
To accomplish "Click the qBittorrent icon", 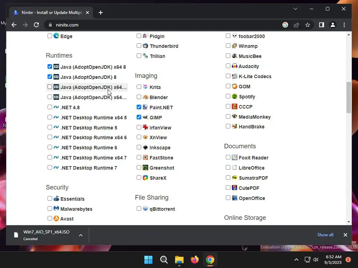I will point(145,209).
